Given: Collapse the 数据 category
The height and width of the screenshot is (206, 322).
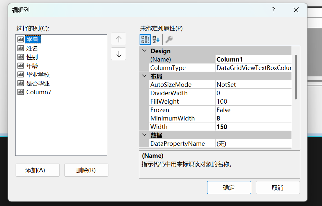Looking at the screenshot, I should pyautogui.click(x=144, y=135).
